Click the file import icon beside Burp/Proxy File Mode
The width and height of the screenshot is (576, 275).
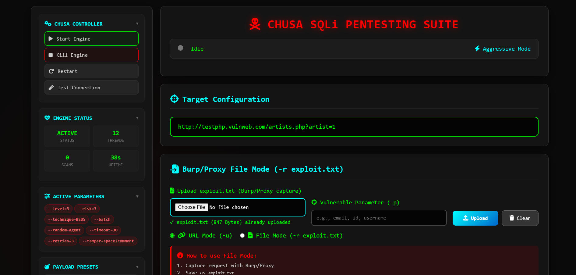click(175, 169)
